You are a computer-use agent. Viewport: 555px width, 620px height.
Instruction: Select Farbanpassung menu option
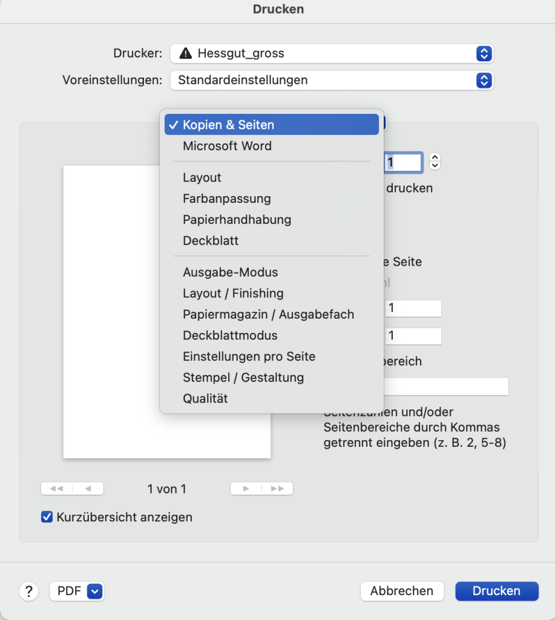227,199
